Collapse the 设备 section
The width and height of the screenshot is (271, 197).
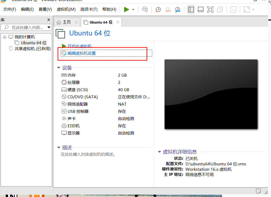(x=59, y=68)
